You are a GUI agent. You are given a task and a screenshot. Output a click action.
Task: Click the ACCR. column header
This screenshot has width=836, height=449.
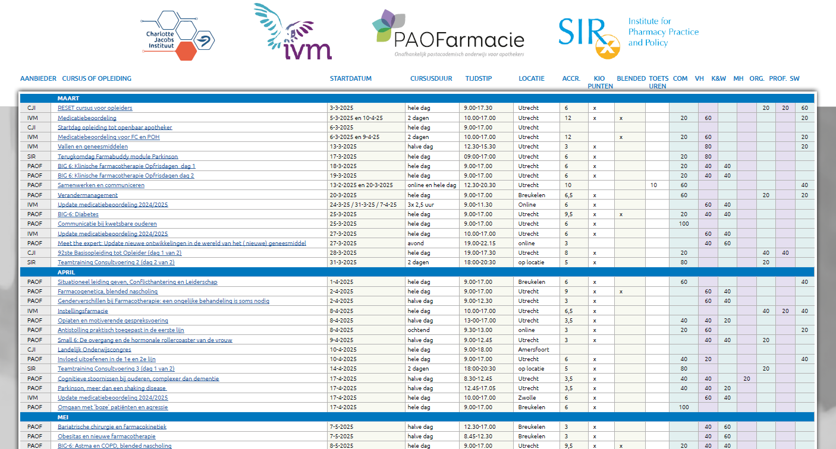pyautogui.click(x=571, y=78)
